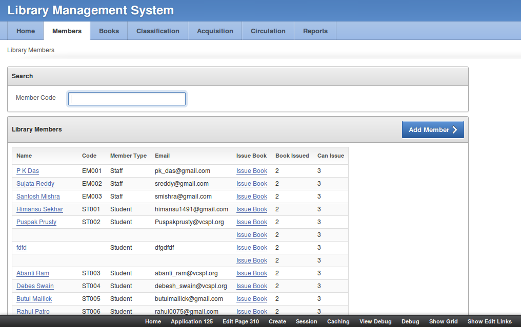Image resolution: width=521 pixels, height=327 pixels.
Task: Sort by the Member Type column
Action: point(128,156)
